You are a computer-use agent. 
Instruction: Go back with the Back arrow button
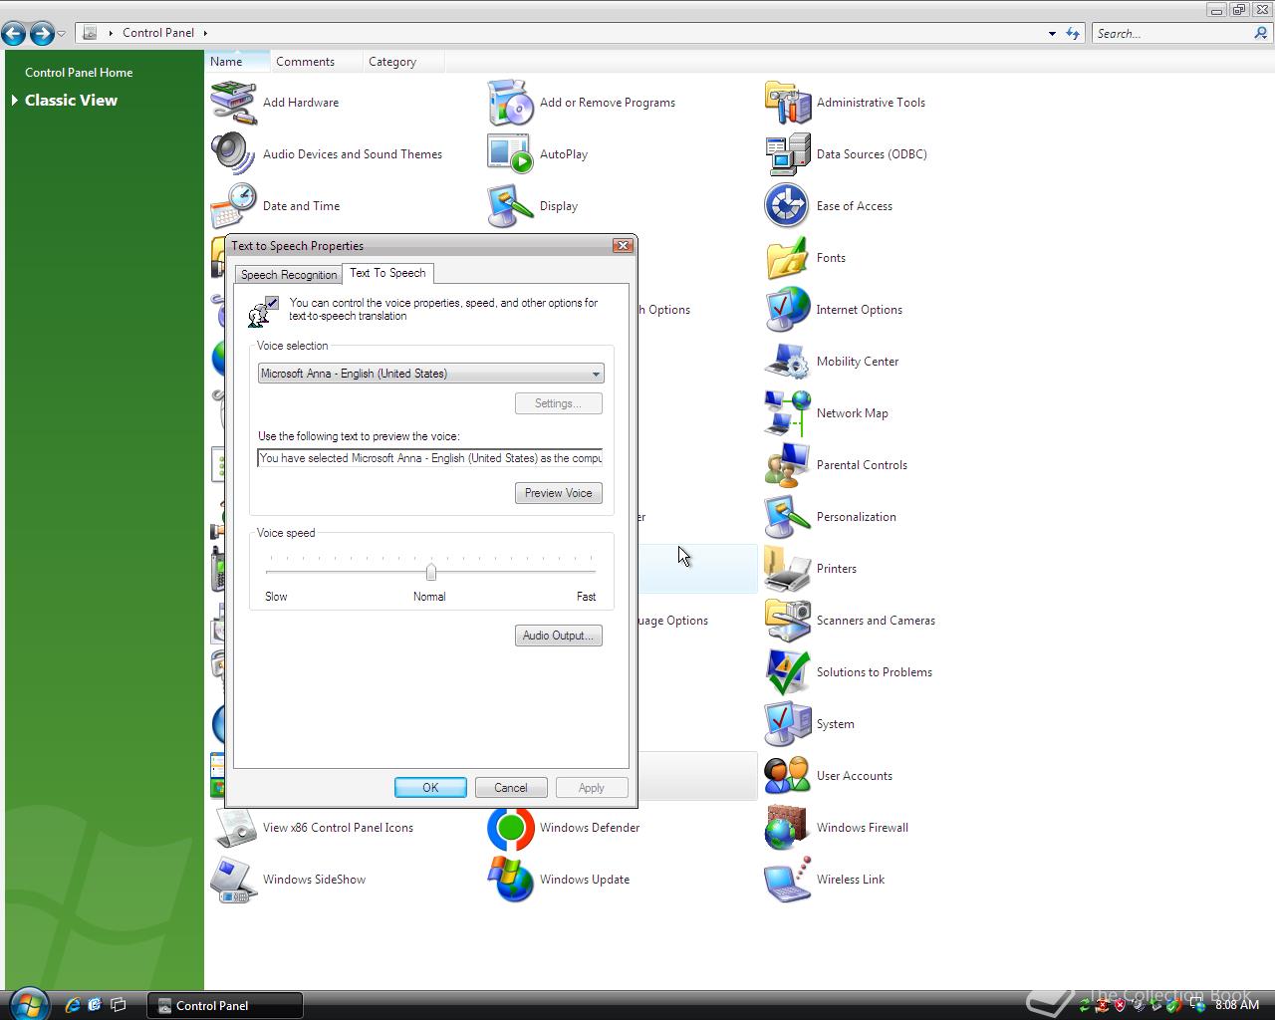tap(14, 34)
